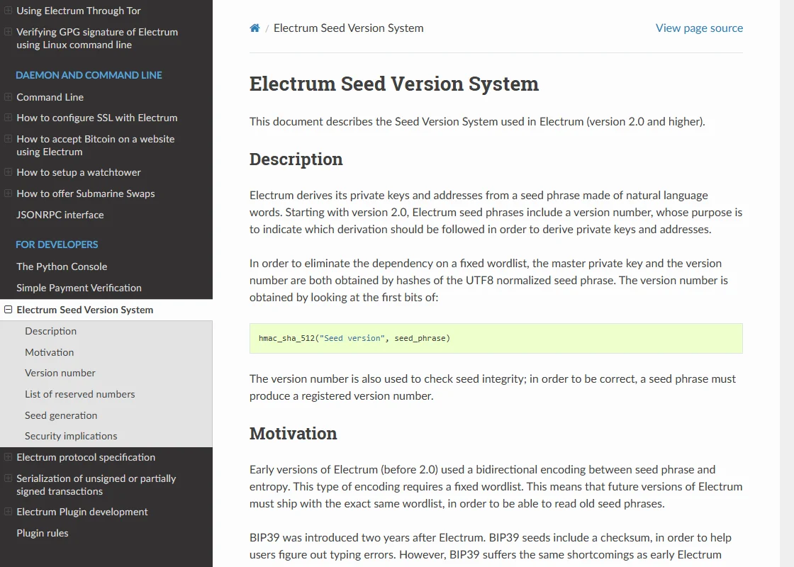794x567 pixels.
Task: Click Electrum Seed Version System breadcrumb text
Action: [x=348, y=28]
